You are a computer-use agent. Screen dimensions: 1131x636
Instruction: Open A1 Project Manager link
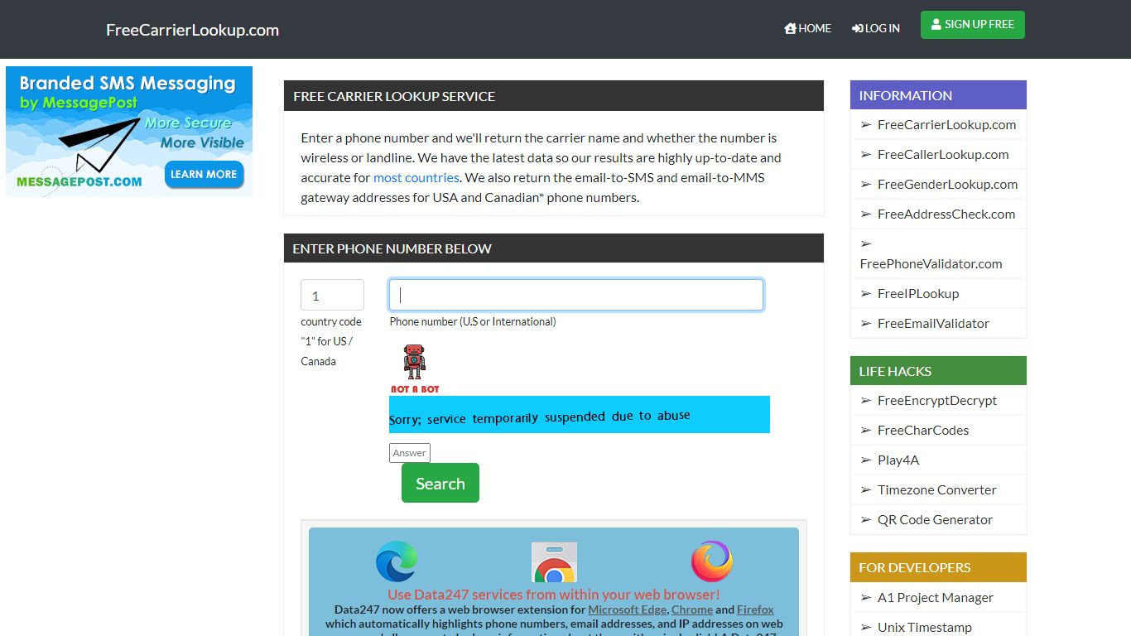point(936,597)
